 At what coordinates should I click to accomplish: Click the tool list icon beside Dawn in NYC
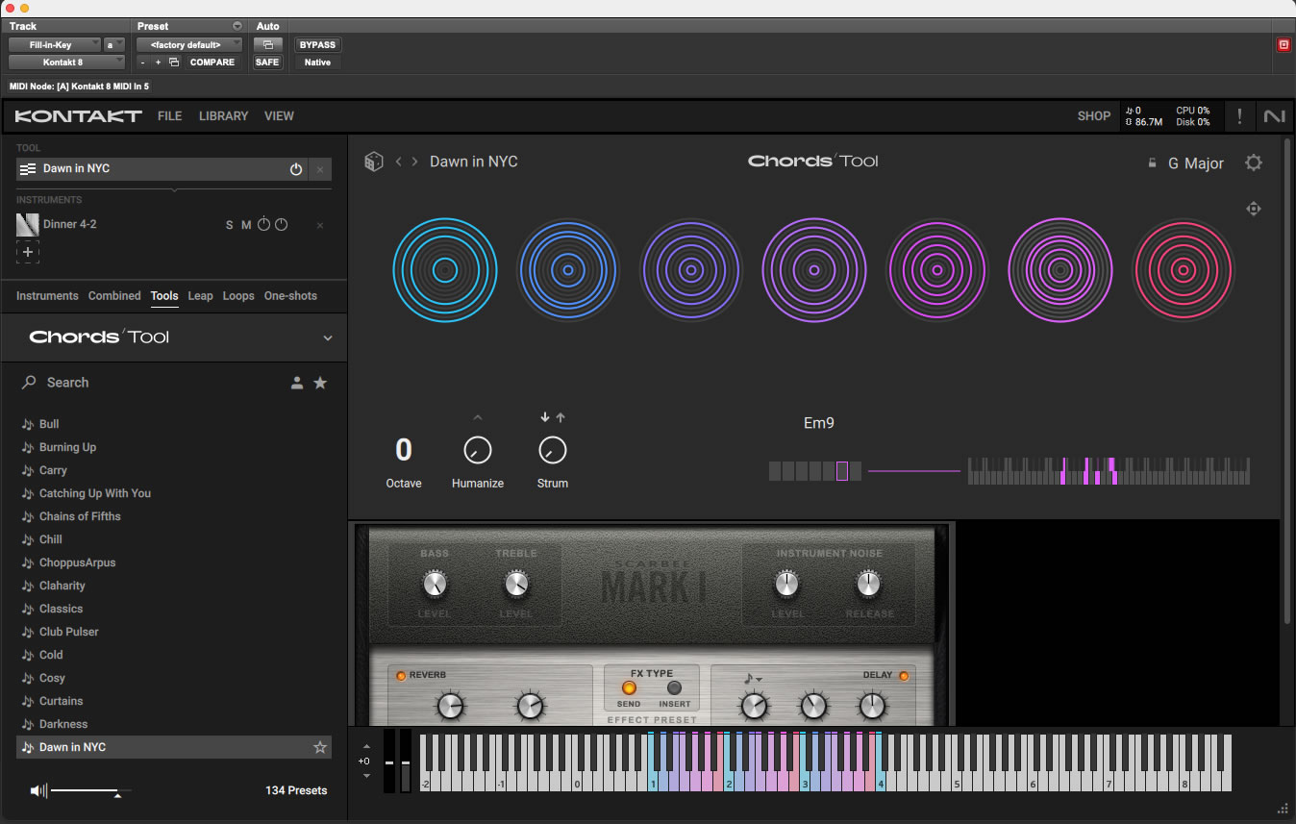28,169
